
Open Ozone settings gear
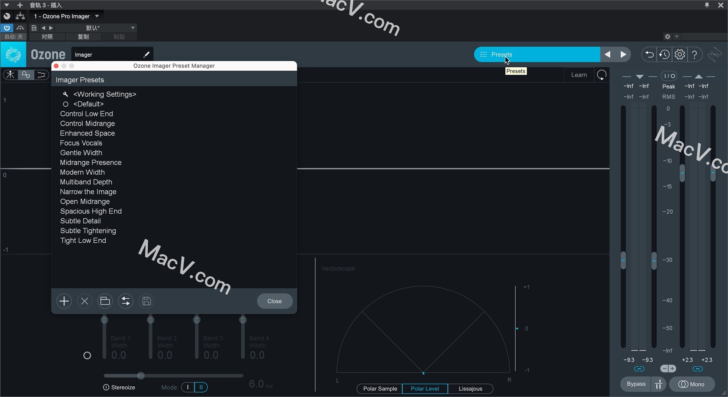[679, 55]
